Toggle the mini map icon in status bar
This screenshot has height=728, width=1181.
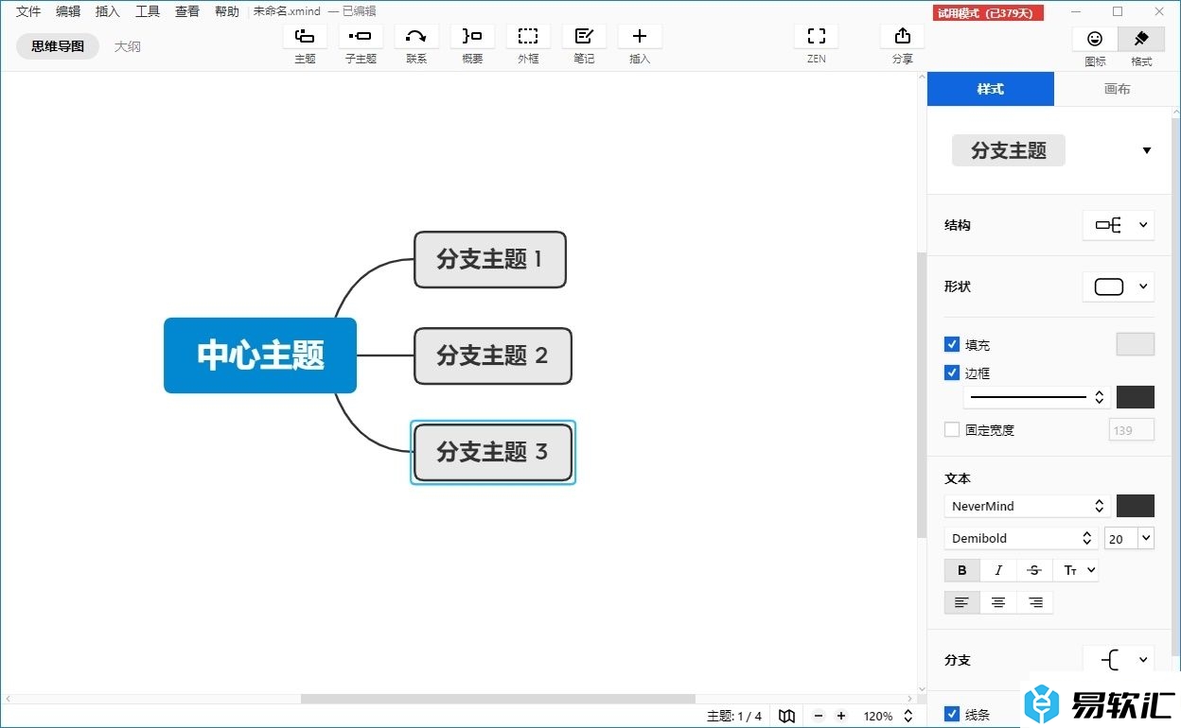tap(786, 716)
